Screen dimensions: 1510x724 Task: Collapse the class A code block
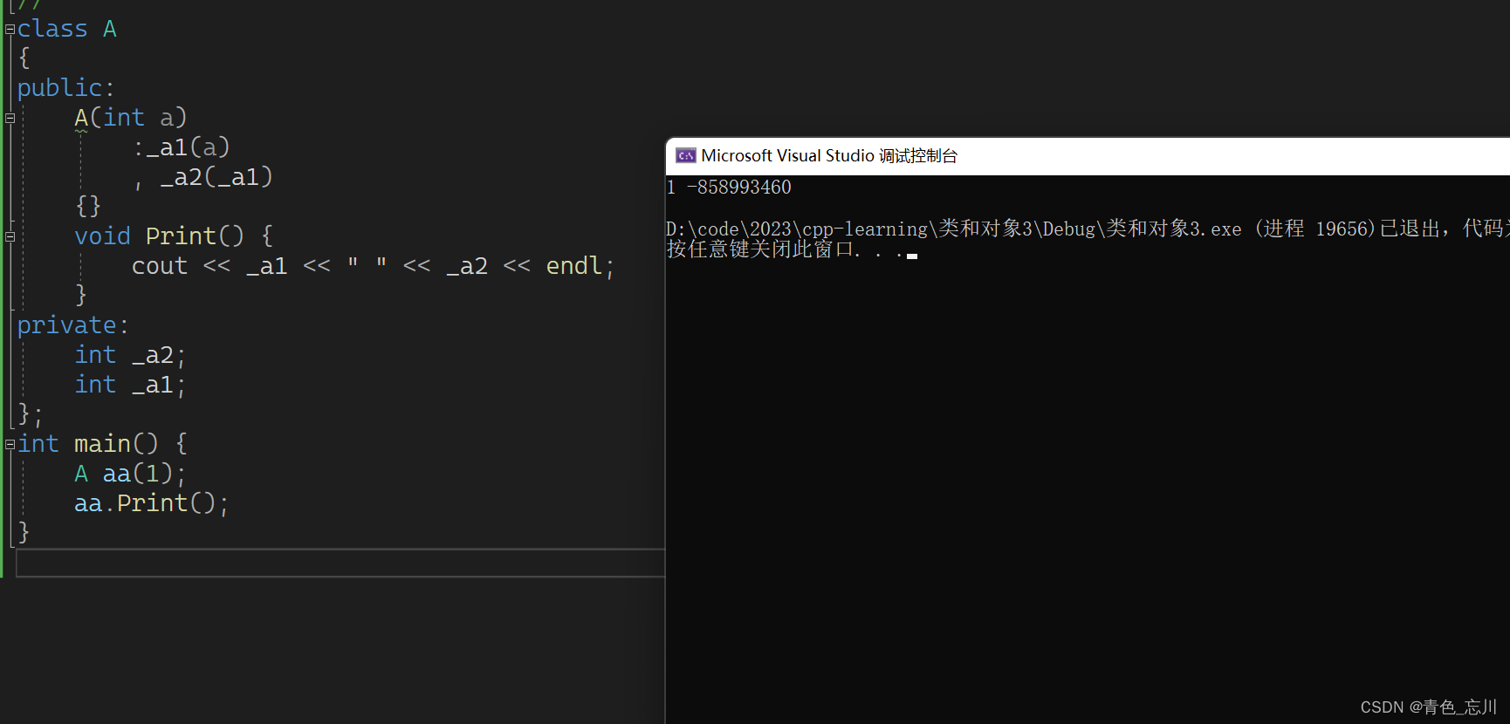tap(10, 30)
